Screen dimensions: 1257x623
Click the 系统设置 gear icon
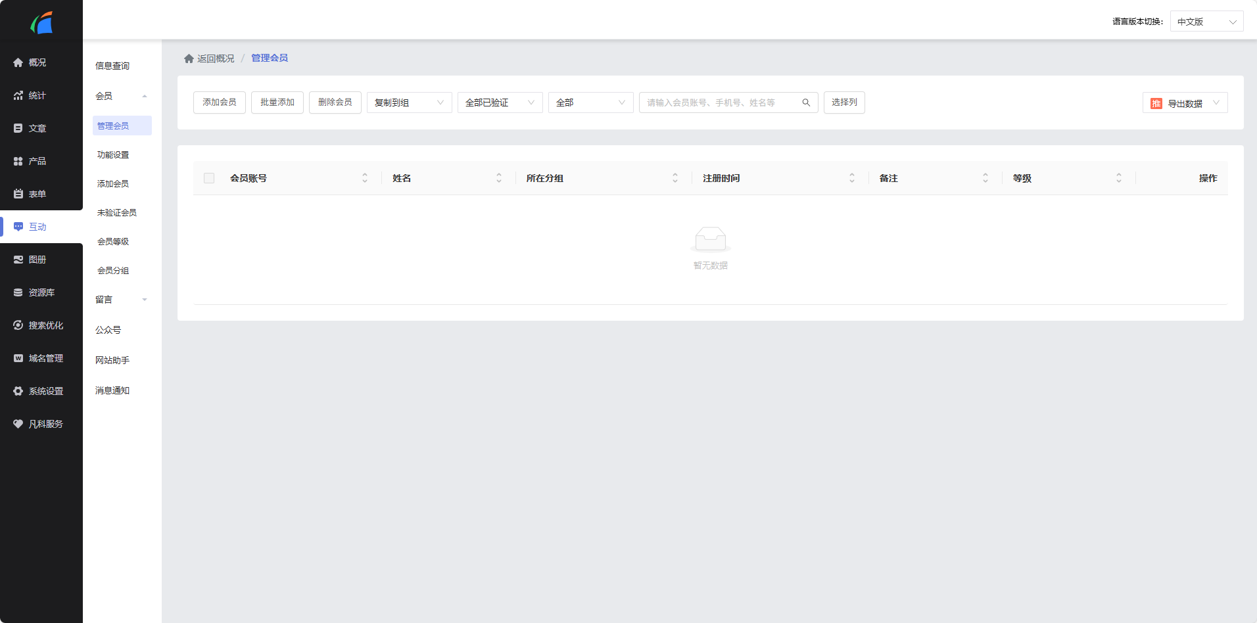coord(18,391)
